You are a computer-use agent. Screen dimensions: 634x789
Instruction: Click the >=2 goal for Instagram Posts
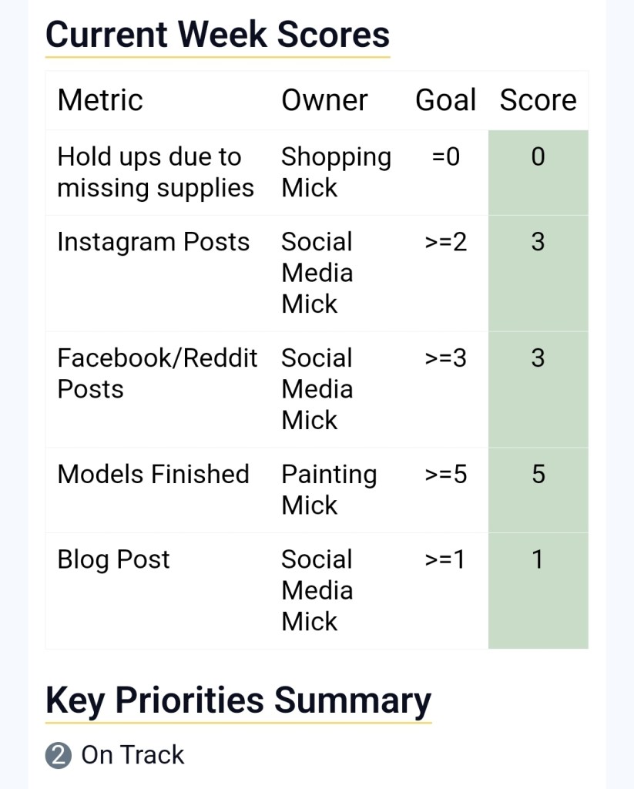[x=445, y=242]
